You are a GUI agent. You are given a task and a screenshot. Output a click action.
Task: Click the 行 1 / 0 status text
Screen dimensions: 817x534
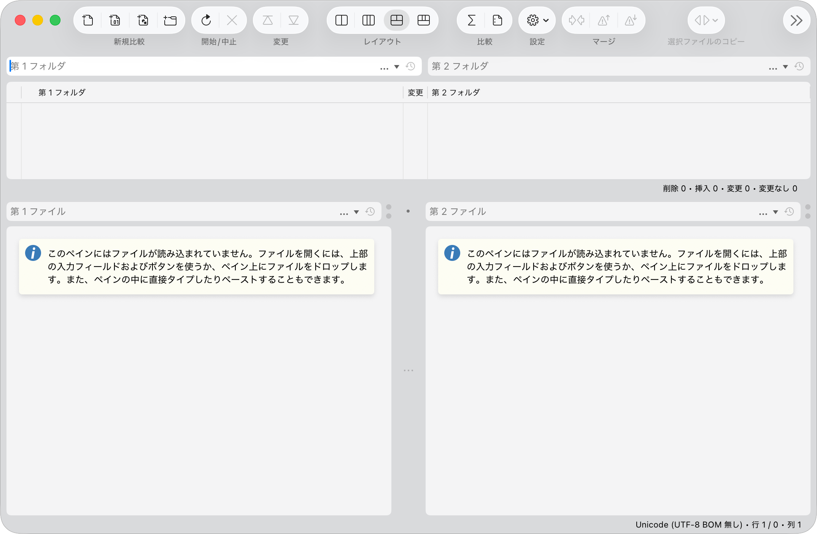coord(765,524)
